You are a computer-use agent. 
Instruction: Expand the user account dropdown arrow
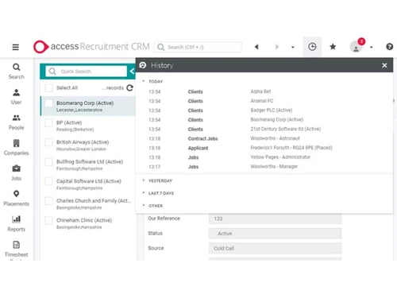[x=372, y=47]
